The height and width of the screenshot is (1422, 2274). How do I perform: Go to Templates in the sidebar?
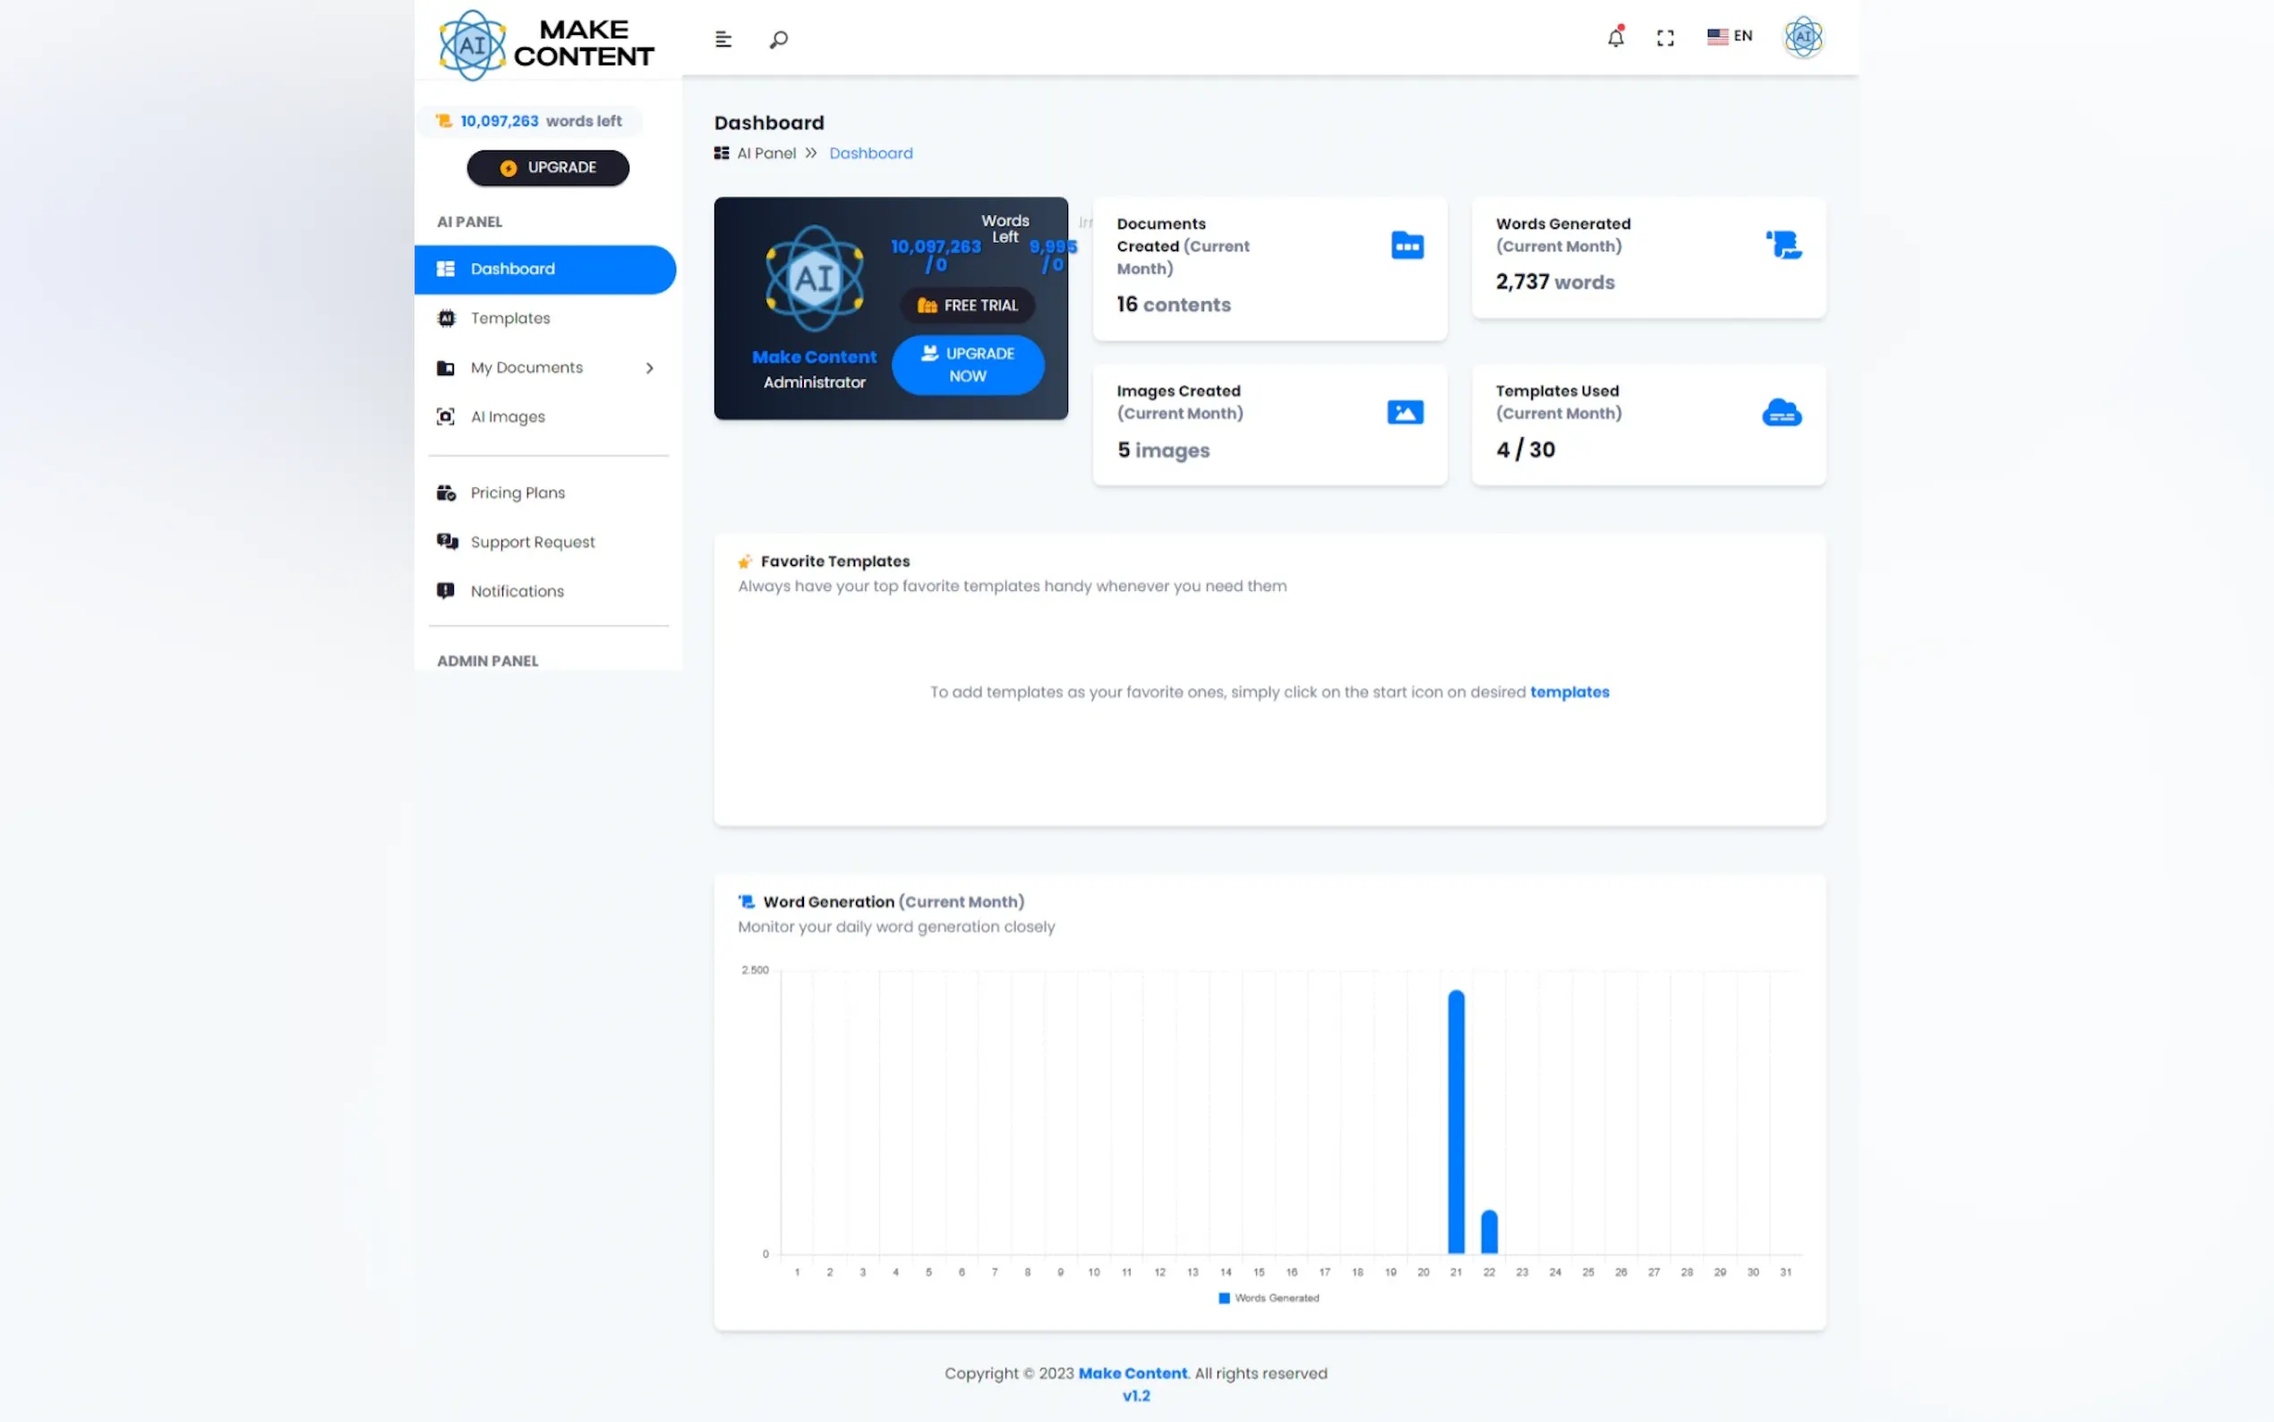509,318
